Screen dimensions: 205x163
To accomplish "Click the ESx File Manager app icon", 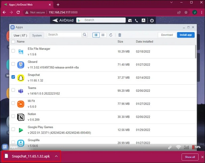I will 21,52.
